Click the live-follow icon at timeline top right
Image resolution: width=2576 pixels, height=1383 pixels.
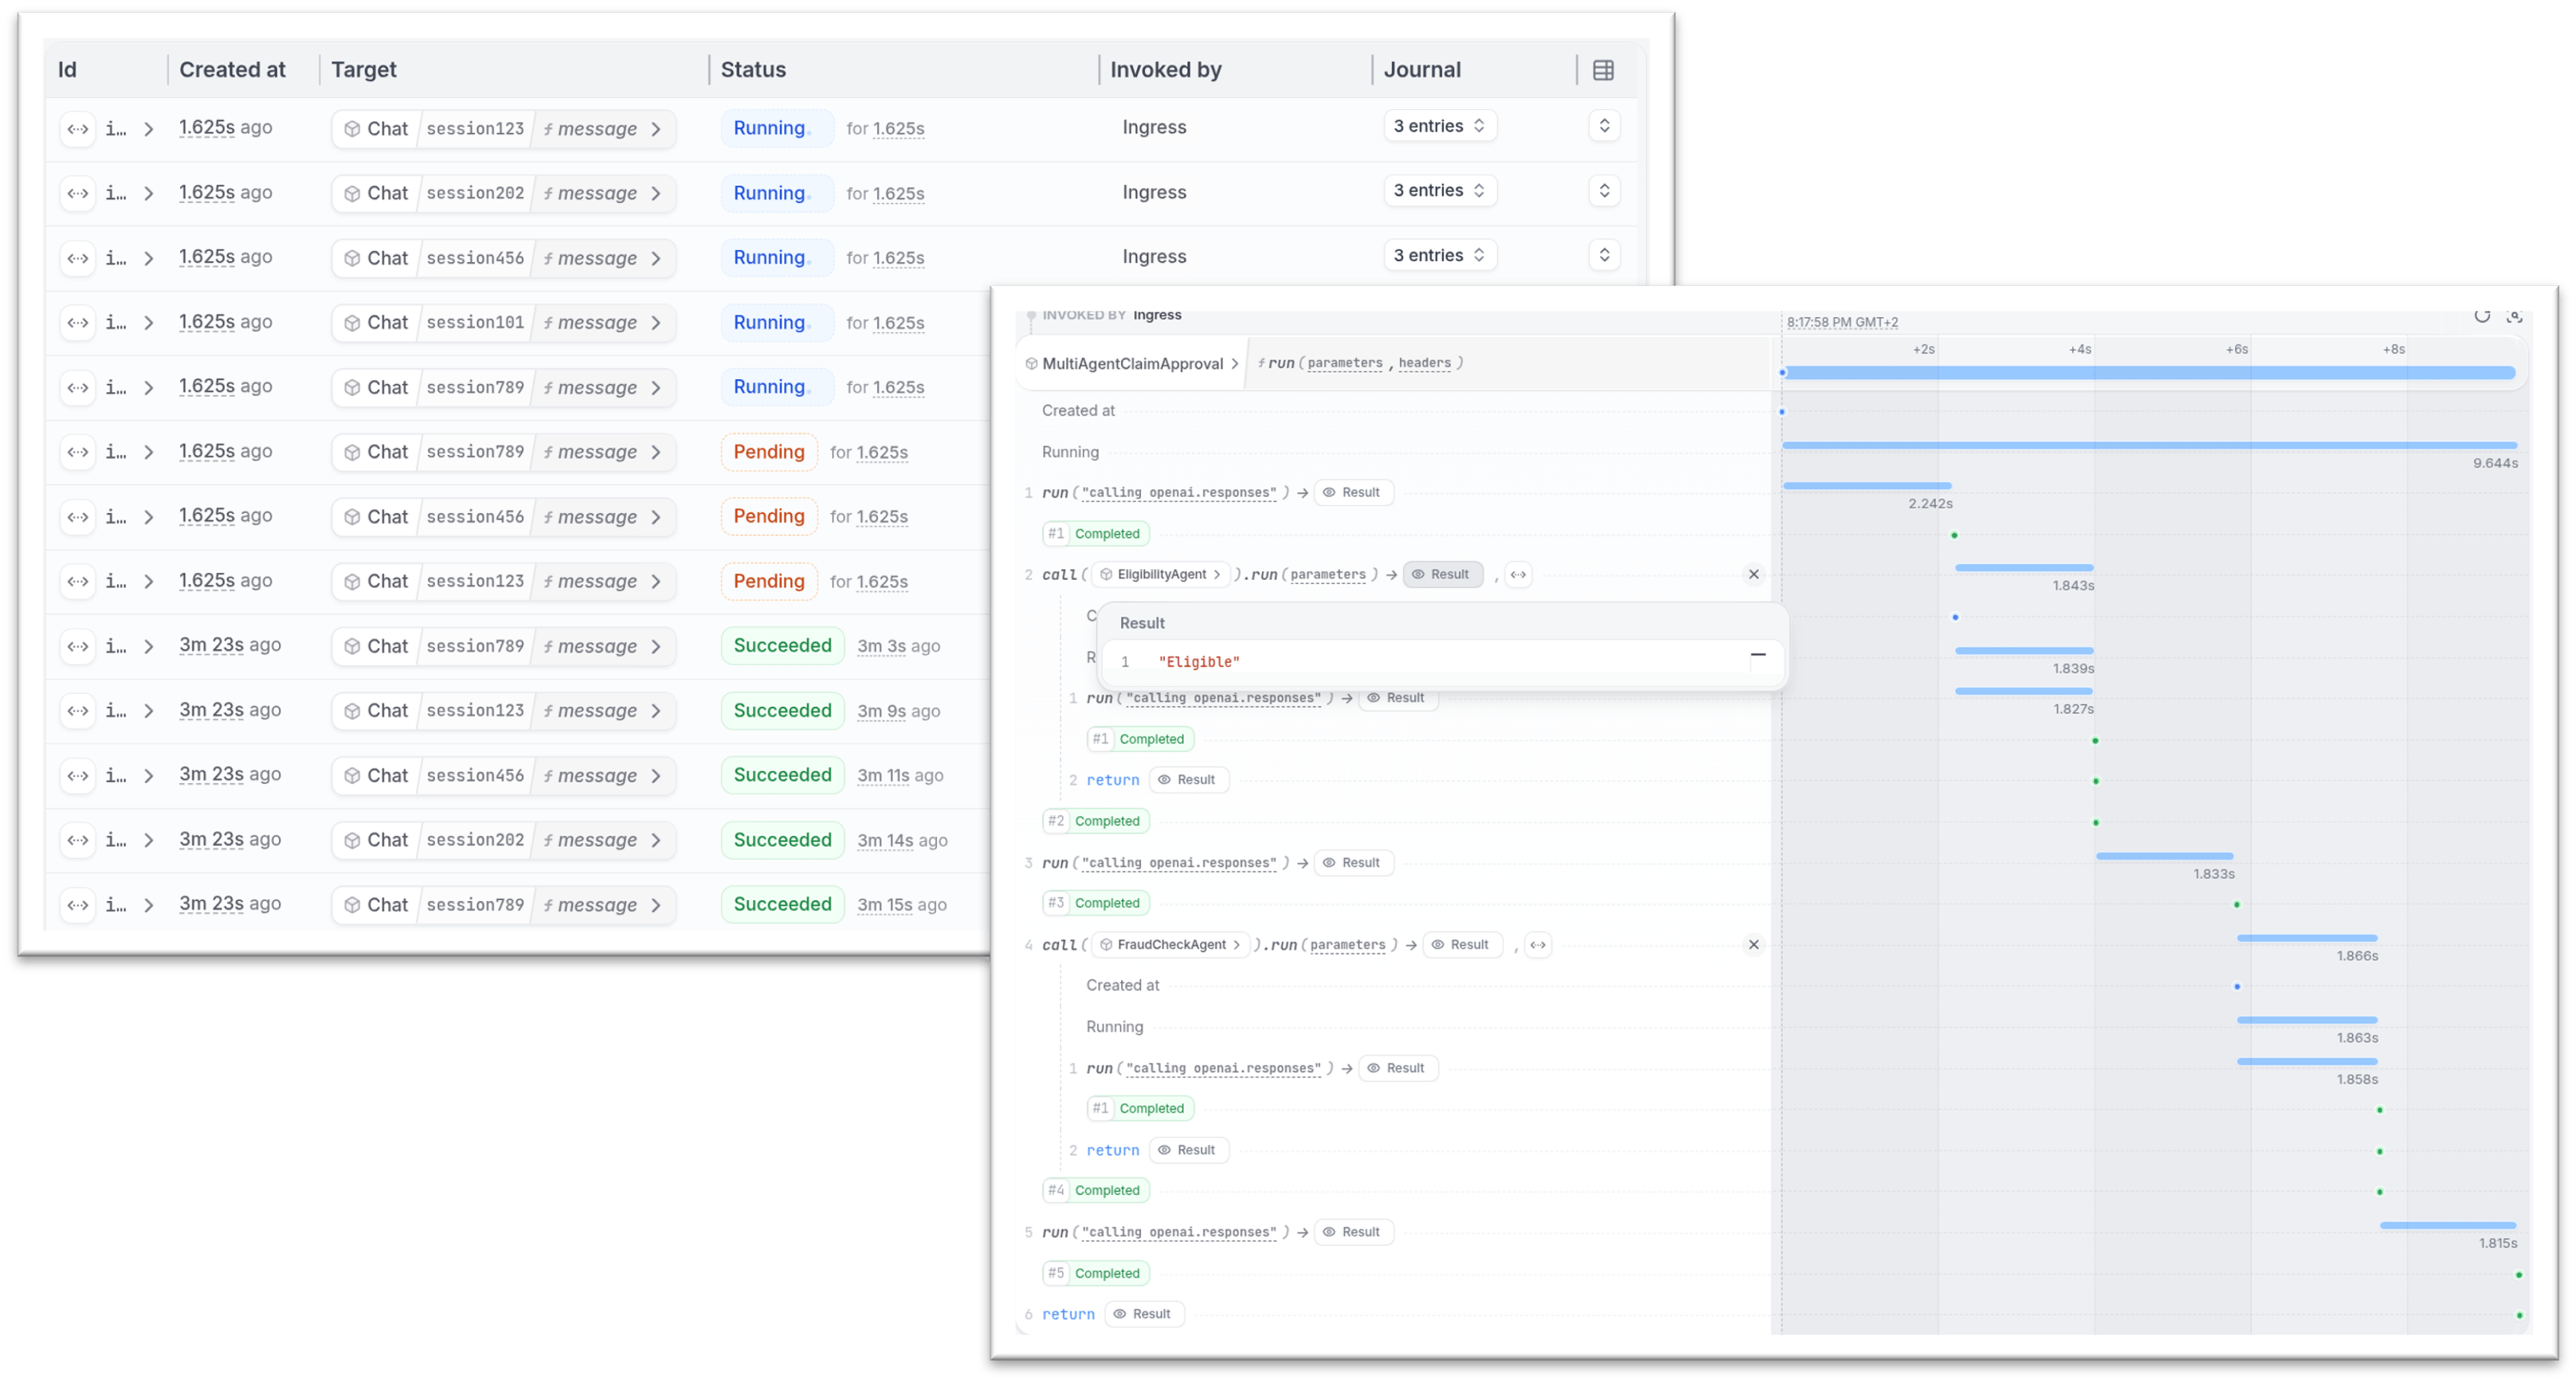[2515, 316]
